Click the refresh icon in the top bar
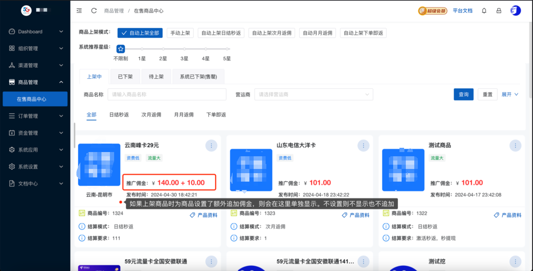Image resolution: width=533 pixels, height=271 pixels. coord(94,11)
